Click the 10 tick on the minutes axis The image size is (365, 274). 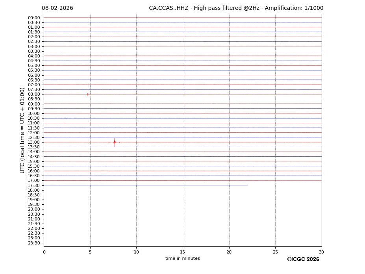[x=136, y=252]
